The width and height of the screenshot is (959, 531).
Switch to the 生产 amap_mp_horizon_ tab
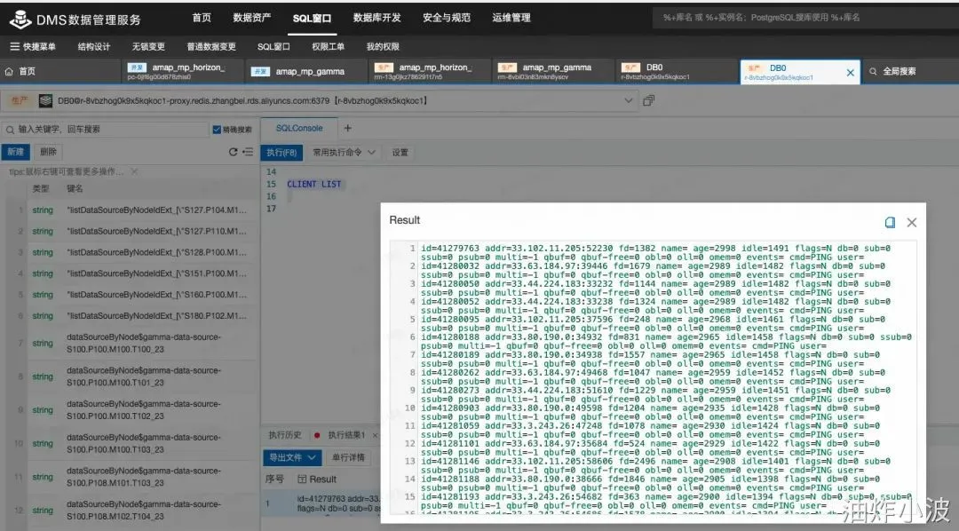430,72
